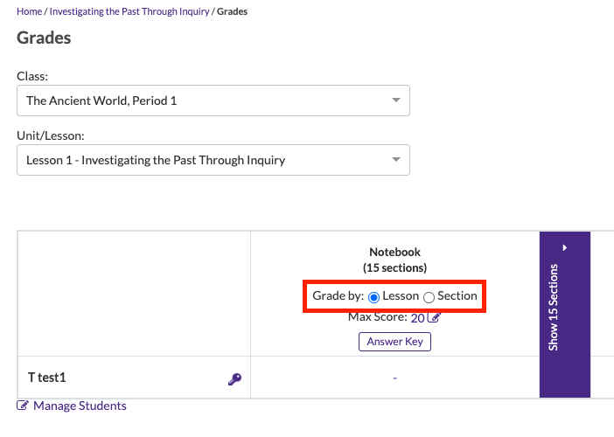Click the Answer Key button
The height and width of the screenshot is (437, 614).
point(394,342)
